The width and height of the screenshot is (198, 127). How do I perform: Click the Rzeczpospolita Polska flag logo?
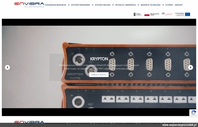pyautogui.click(x=152, y=14)
